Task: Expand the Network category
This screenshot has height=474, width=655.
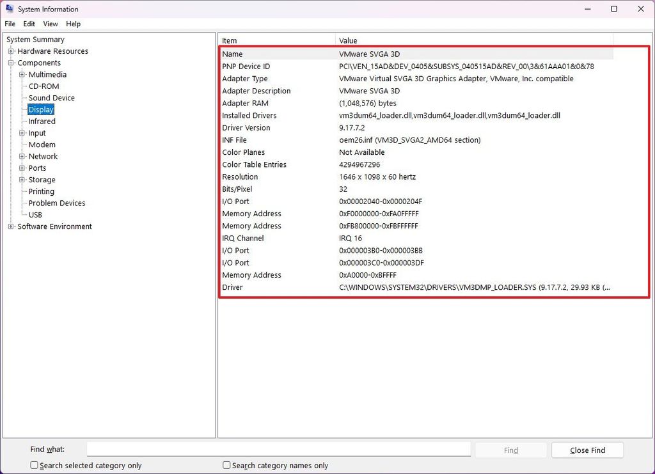Action: [x=21, y=156]
